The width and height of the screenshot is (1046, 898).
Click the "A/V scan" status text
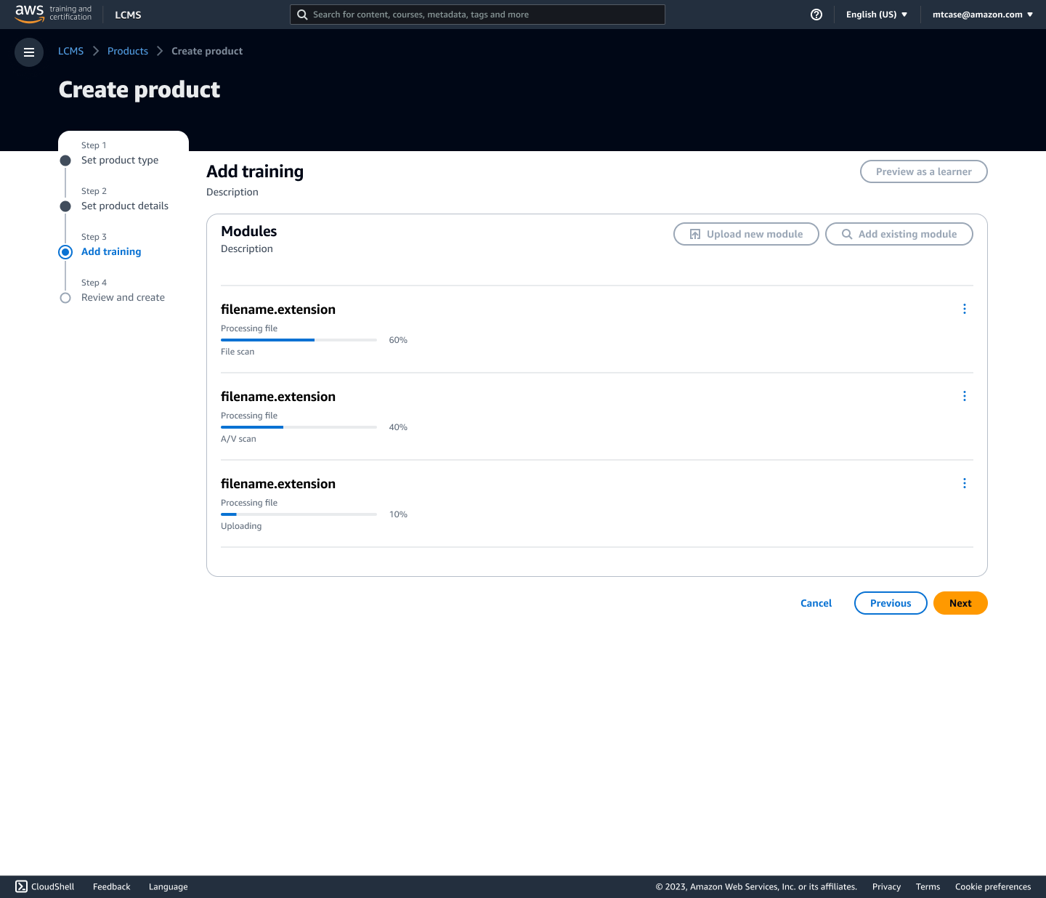pyautogui.click(x=238, y=439)
